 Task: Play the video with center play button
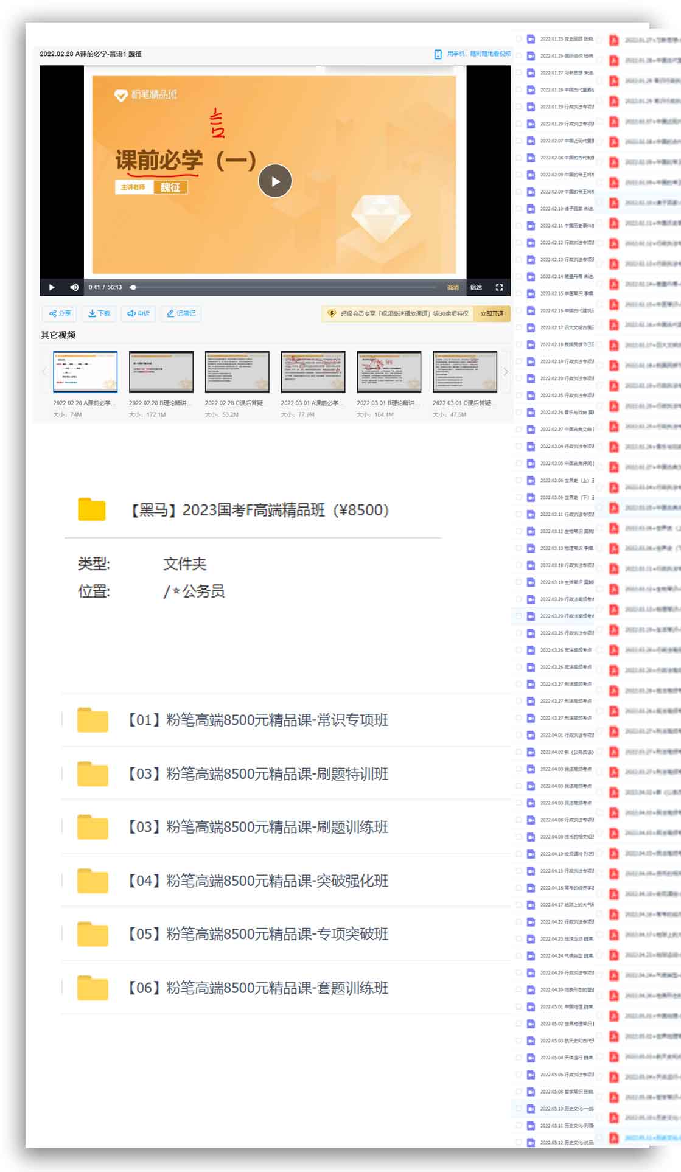pyautogui.click(x=275, y=181)
